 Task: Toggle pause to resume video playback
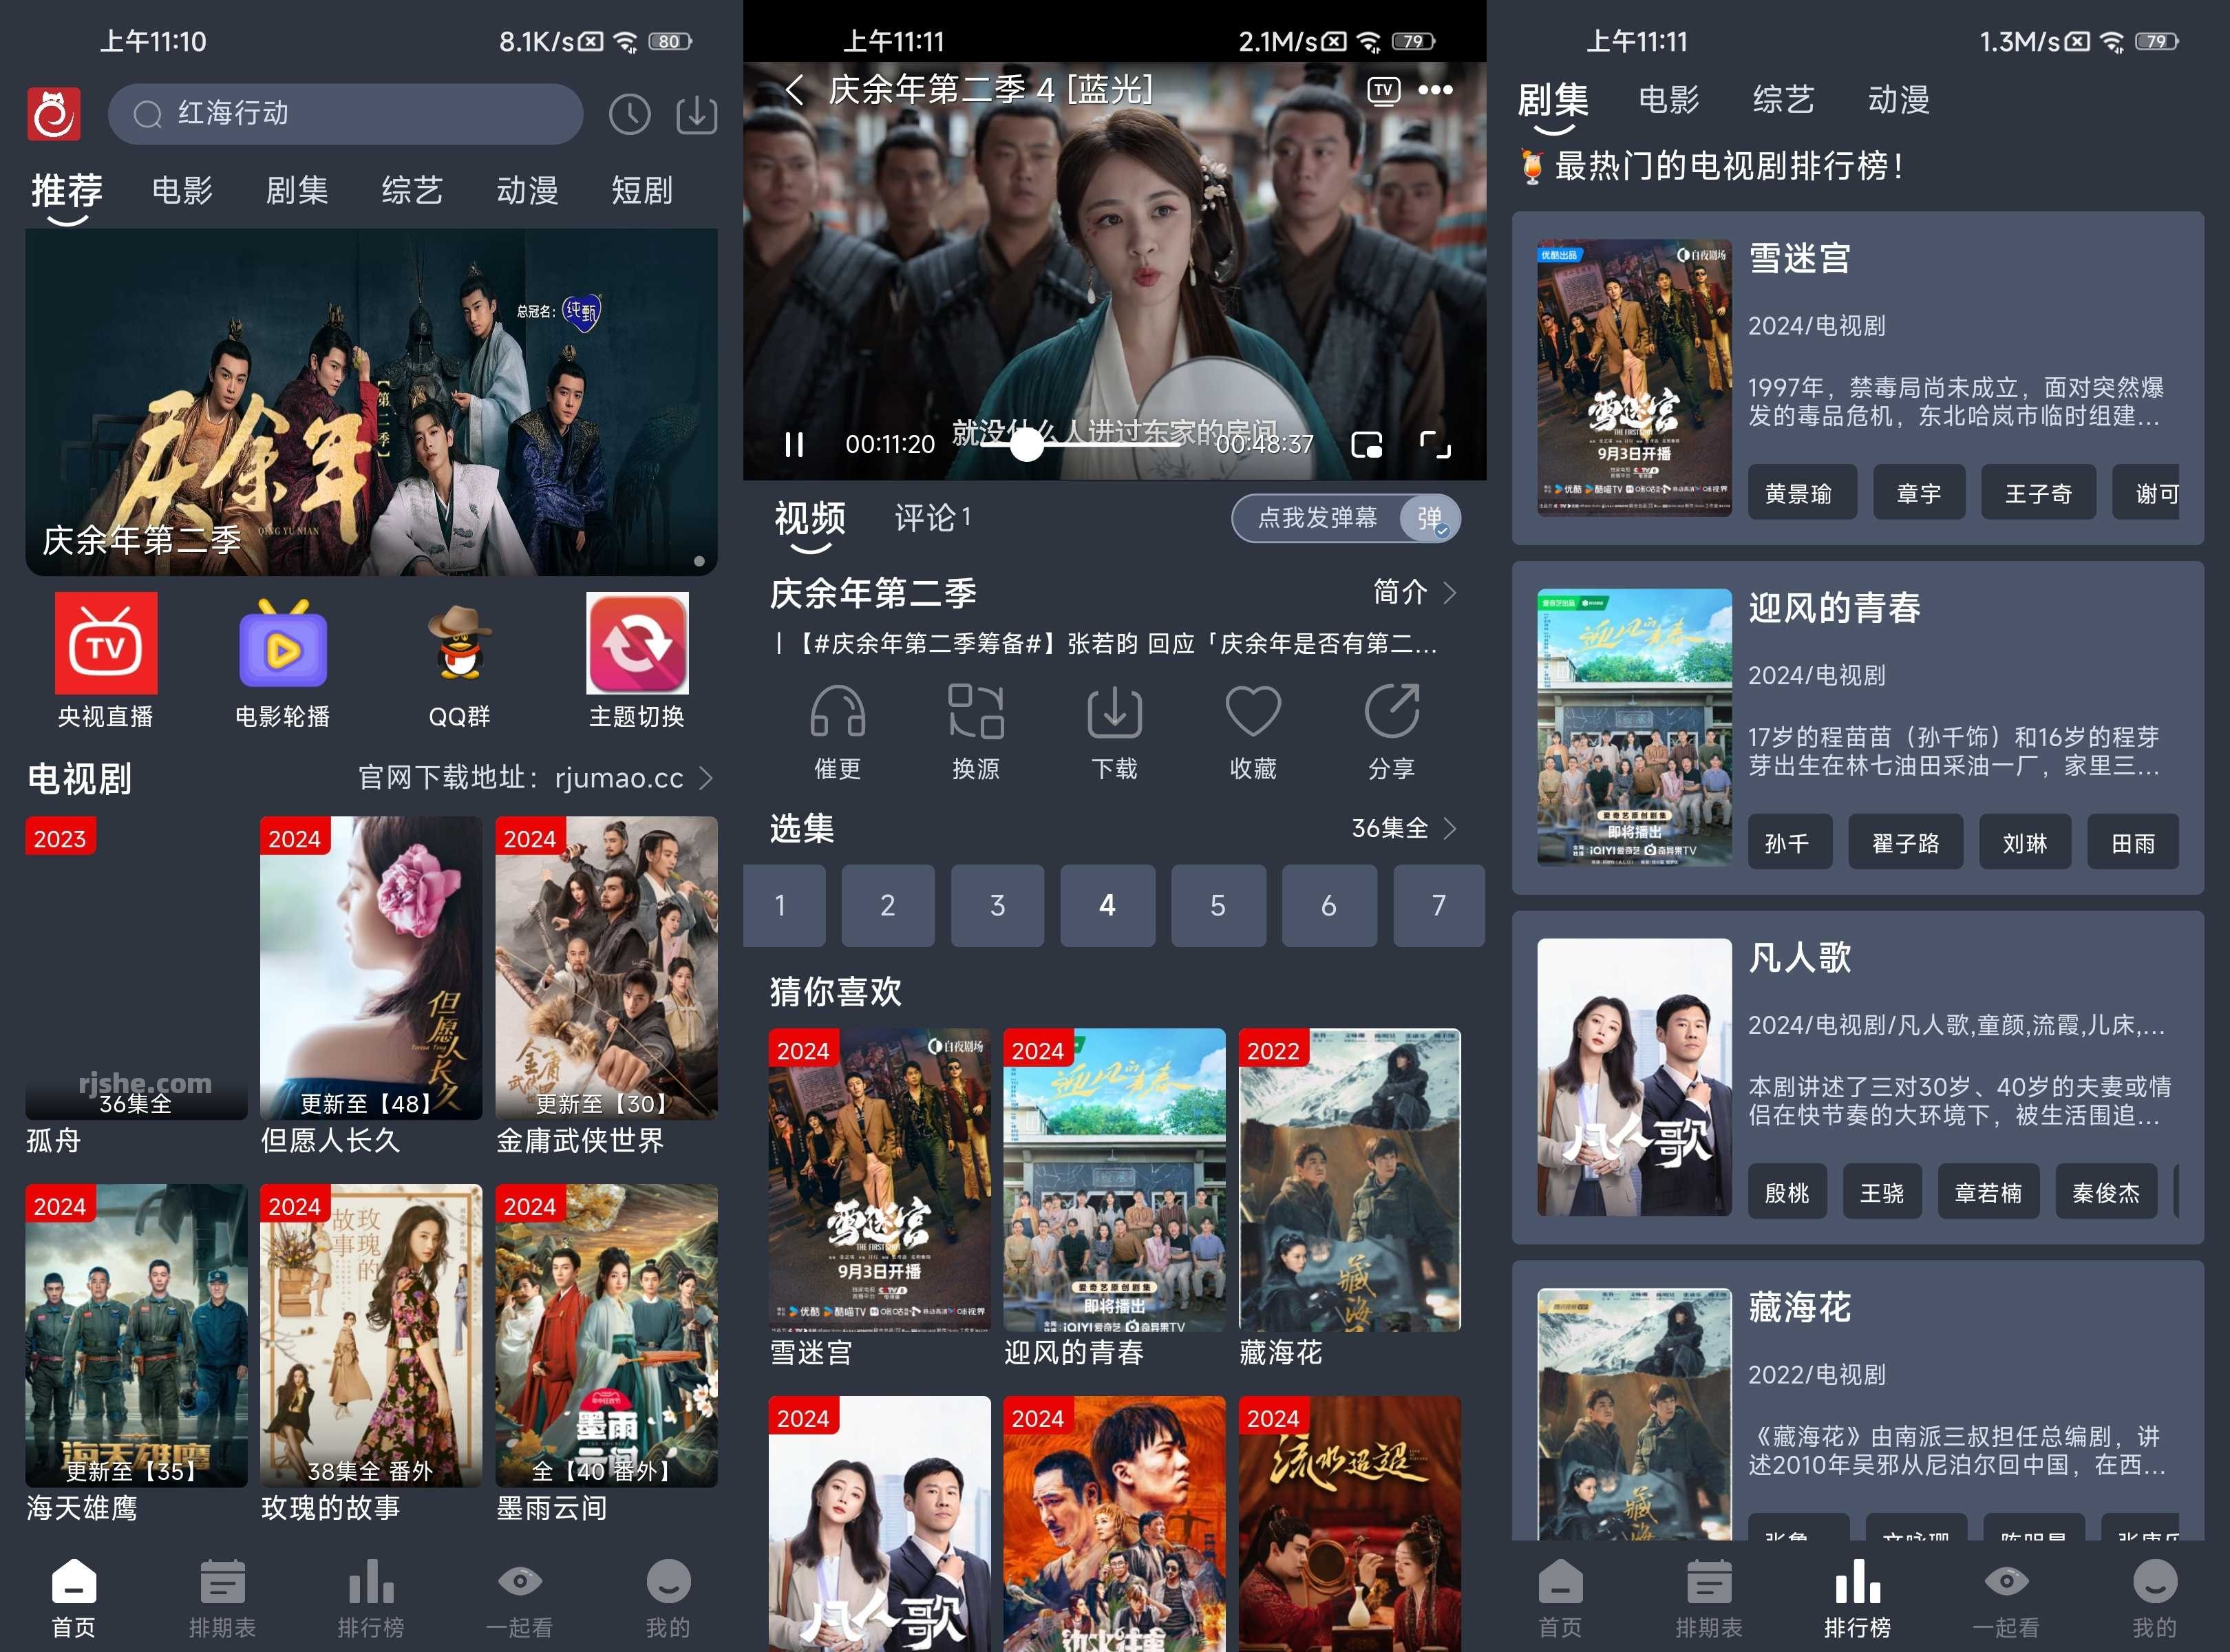(x=796, y=447)
